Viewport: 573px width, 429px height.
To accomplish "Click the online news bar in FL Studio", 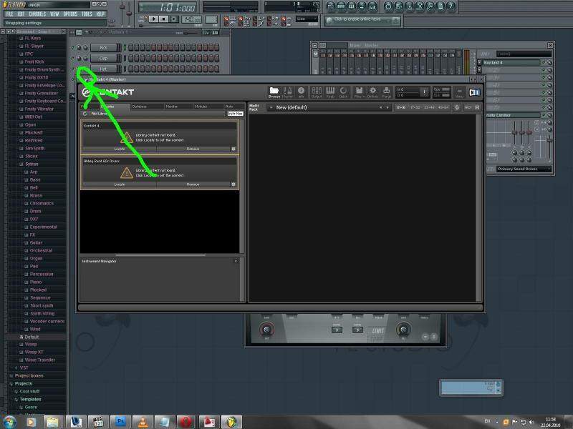I will tap(362, 21).
